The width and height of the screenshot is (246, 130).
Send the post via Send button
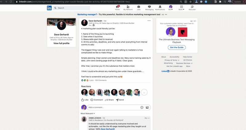click(x=120, y=100)
